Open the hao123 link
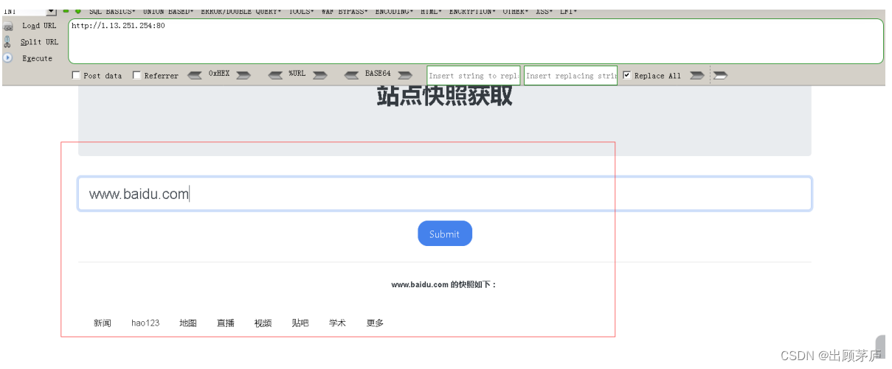The image size is (892, 369). [x=145, y=323]
